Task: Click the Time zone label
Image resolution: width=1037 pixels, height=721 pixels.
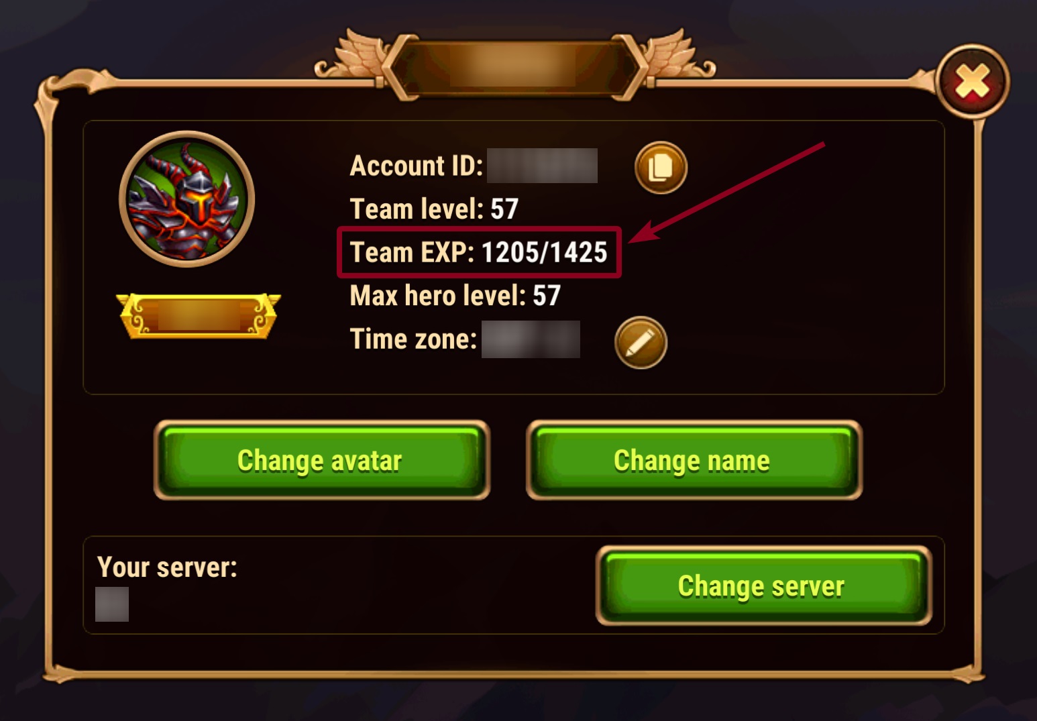Action: click(x=413, y=339)
